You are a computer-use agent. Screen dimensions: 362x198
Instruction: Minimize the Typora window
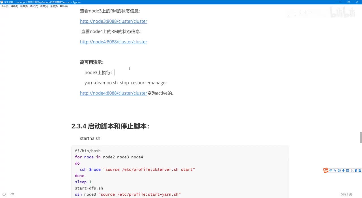coord(341,2)
